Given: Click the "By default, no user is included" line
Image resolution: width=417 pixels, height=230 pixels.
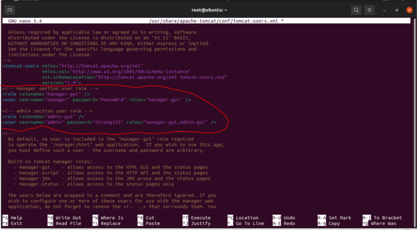Looking at the screenshot, I should point(101,139).
